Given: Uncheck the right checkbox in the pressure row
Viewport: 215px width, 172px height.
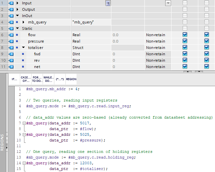Looking at the screenshot, I should [x=207, y=41].
